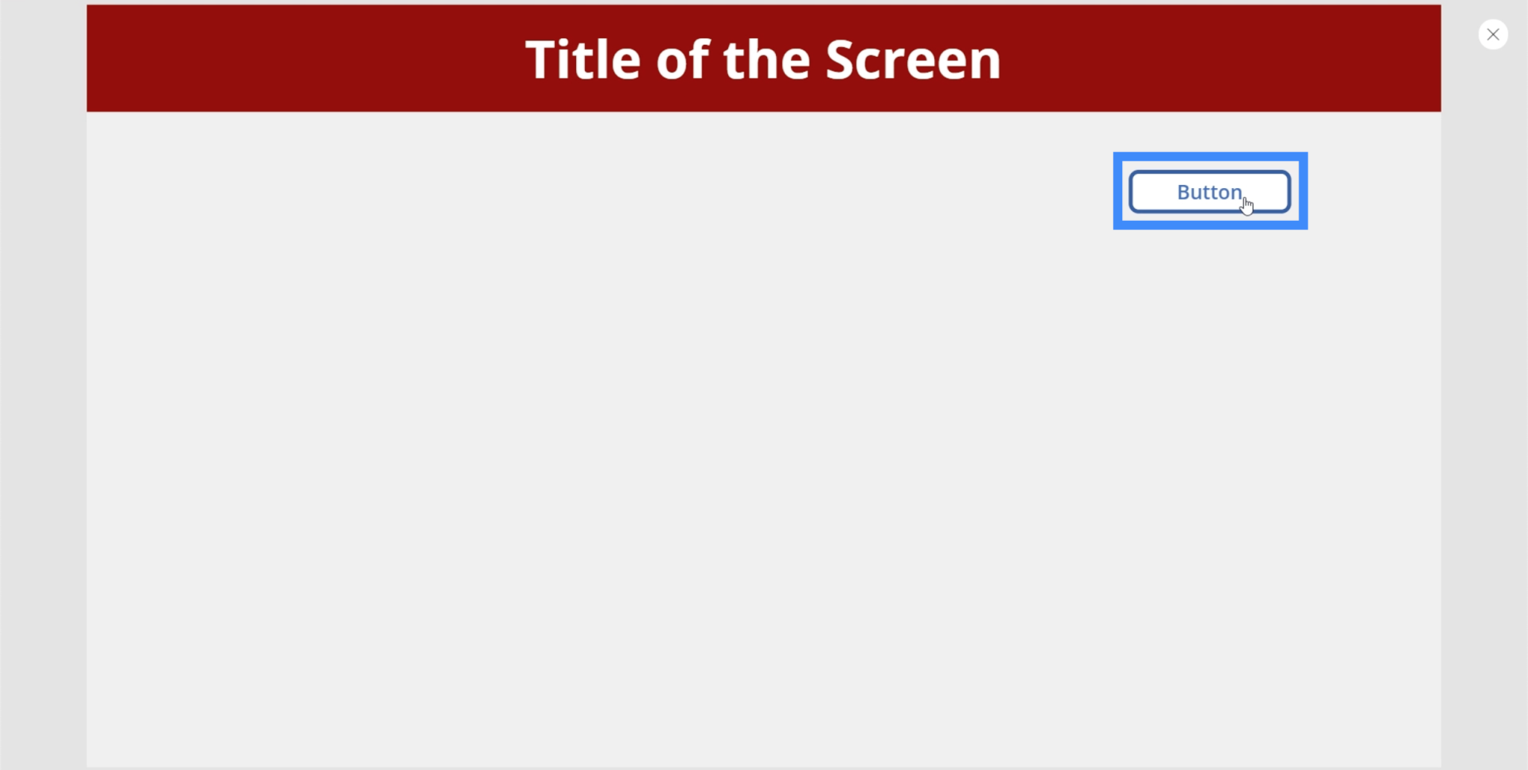Close the app preview with the X icon
Image resolution: width=1528 pixels, height=770 pixels.
tap(1493, 34)
